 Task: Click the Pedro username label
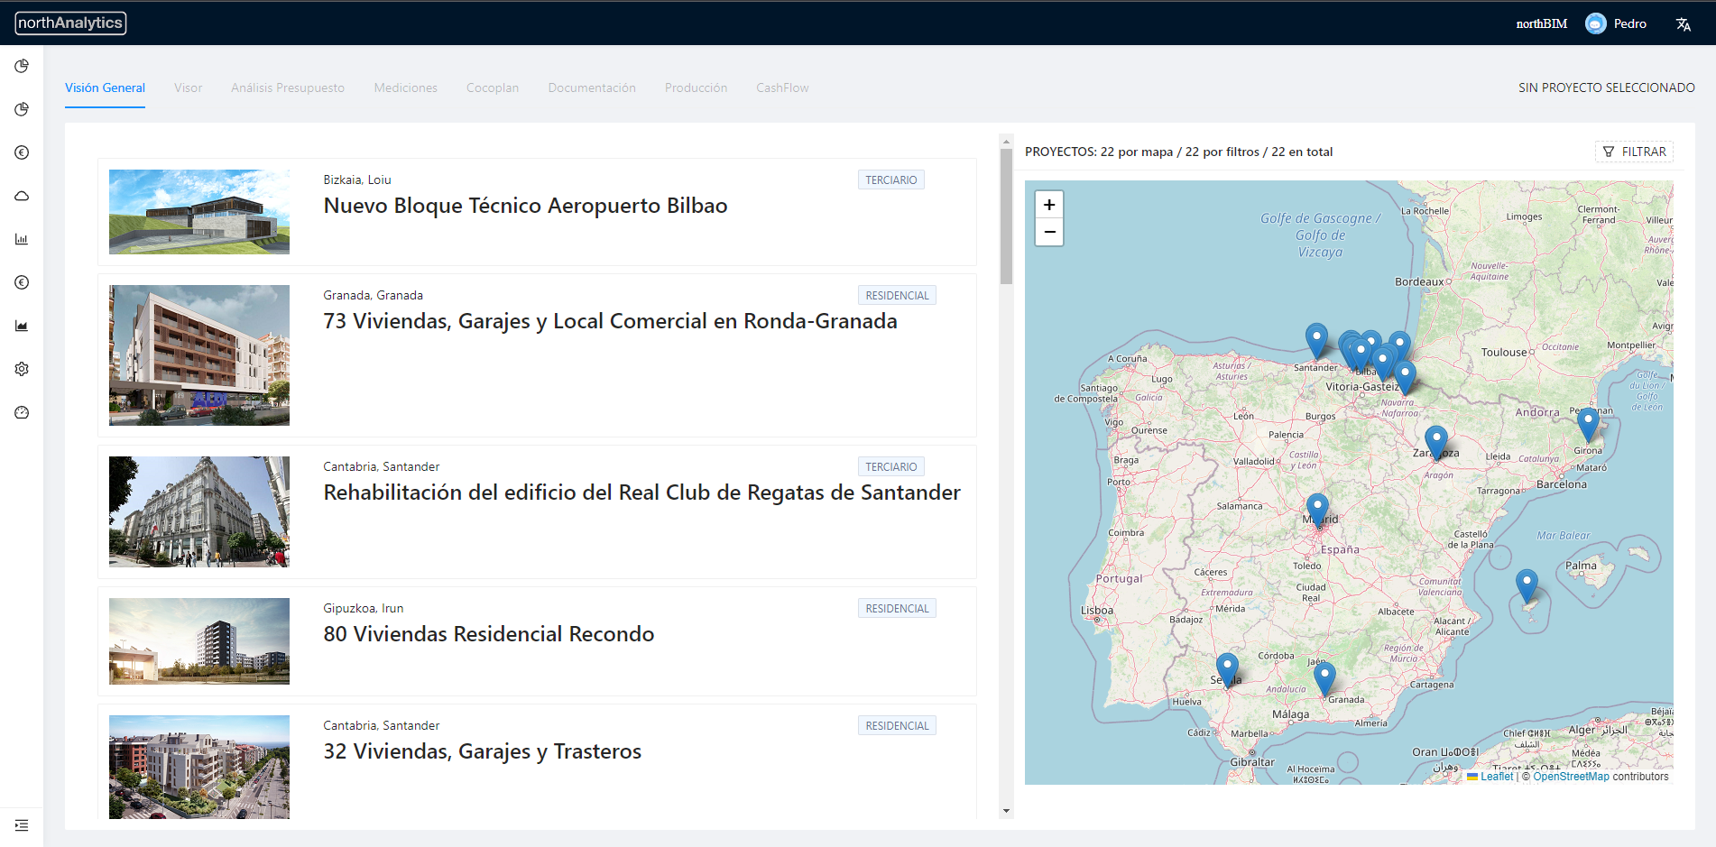pyautogui.click(x=1629, y=23)
